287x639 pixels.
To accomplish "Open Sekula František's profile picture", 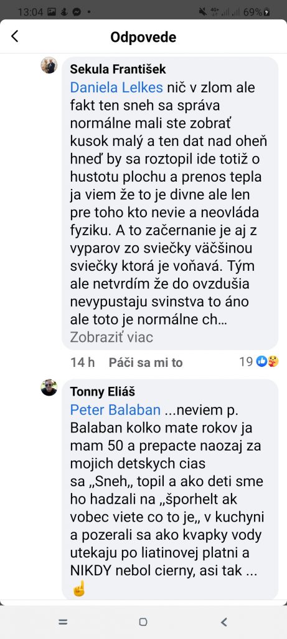I will (49, 65).
